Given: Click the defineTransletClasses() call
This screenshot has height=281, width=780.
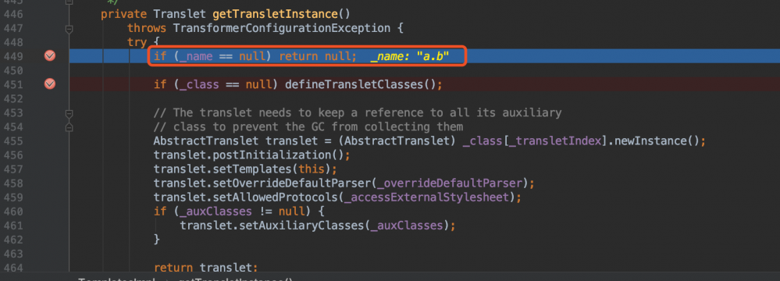Looking at the screenshot, I should click(x=362, y=84).
